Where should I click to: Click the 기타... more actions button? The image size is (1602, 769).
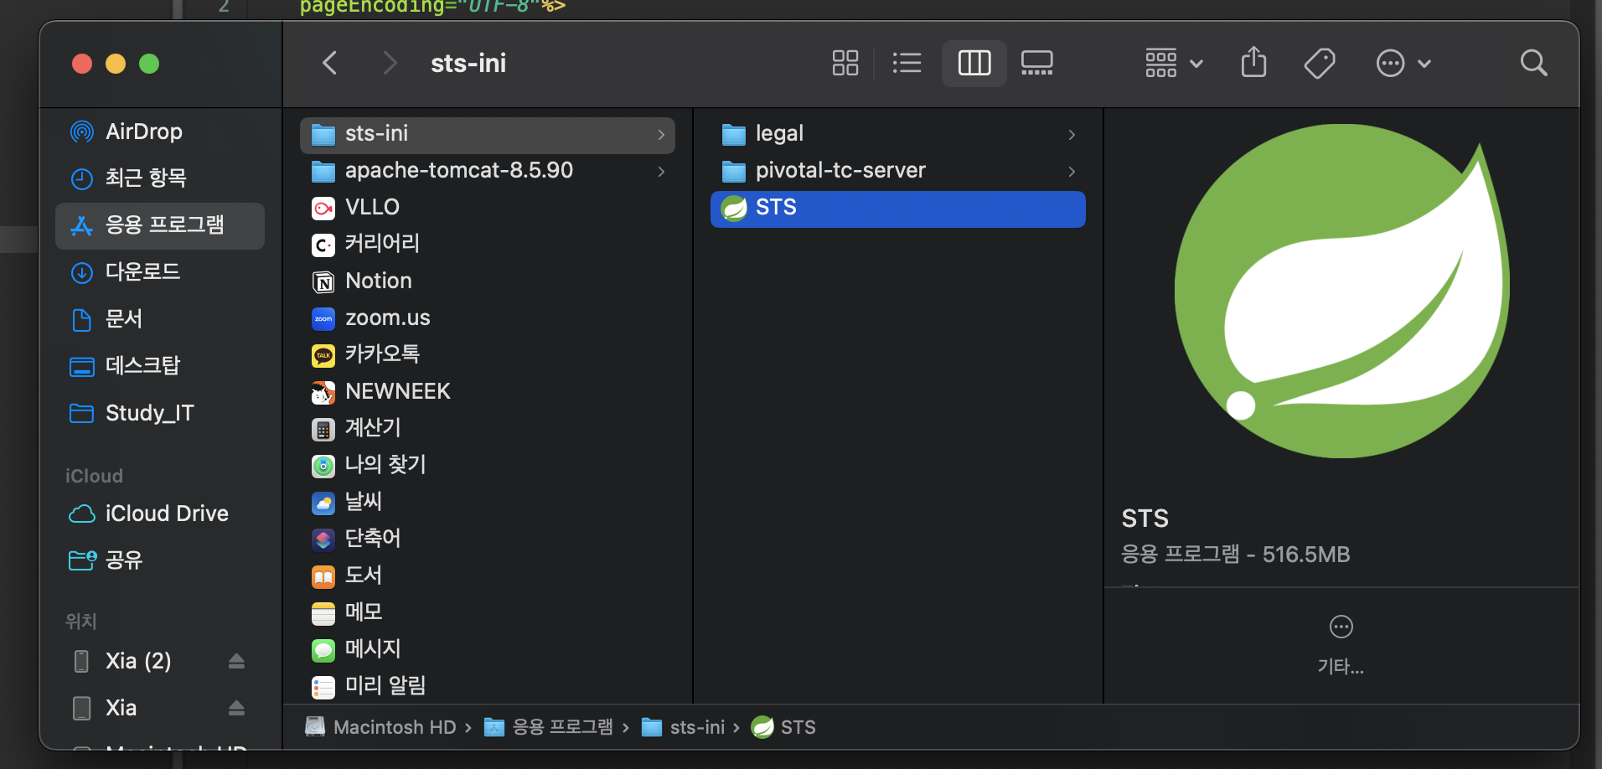coord(1341,644)
